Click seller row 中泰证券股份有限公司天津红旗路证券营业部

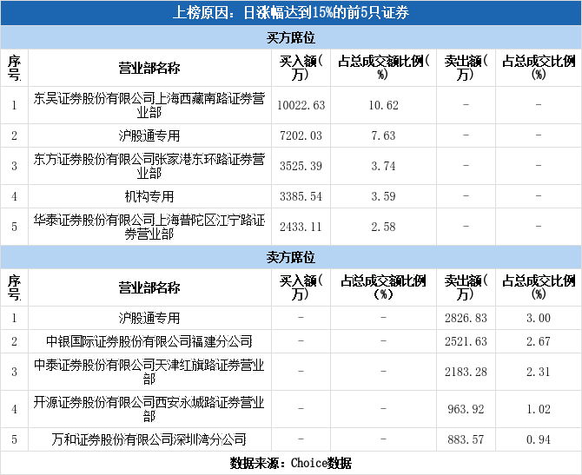[149, 373]
